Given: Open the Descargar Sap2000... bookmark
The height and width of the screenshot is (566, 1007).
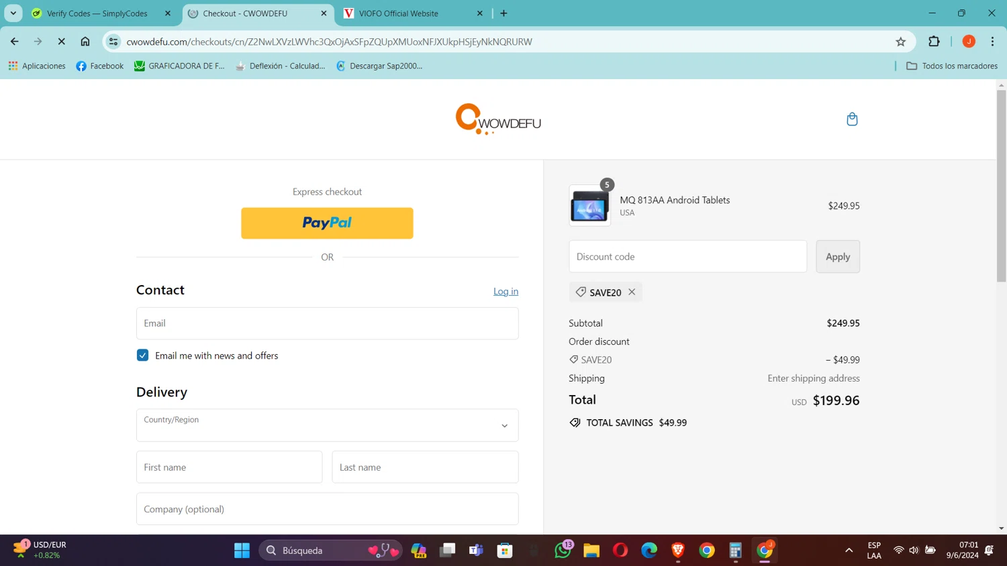Looking at the screenshot, I should [x=379, y=66].
